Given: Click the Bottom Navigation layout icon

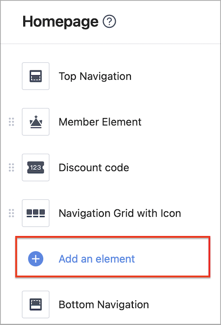Looking at the screenshot, I should pos(36,305).
